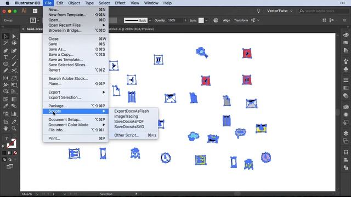Image resolution: width=351 pixels, height=197 pixels.
Task: Select the Reflect tool
Action: coord(5,78)
